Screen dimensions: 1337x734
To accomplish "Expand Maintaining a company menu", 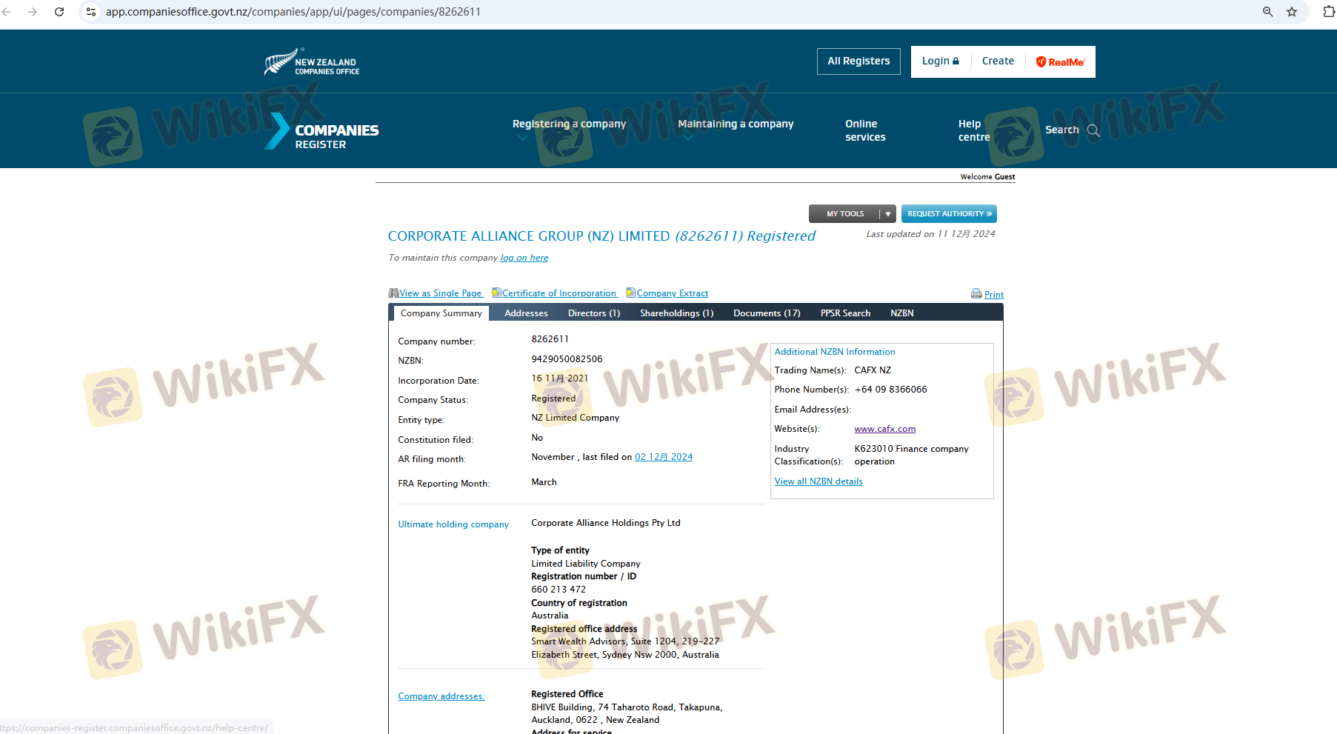I will click(736, 124).
